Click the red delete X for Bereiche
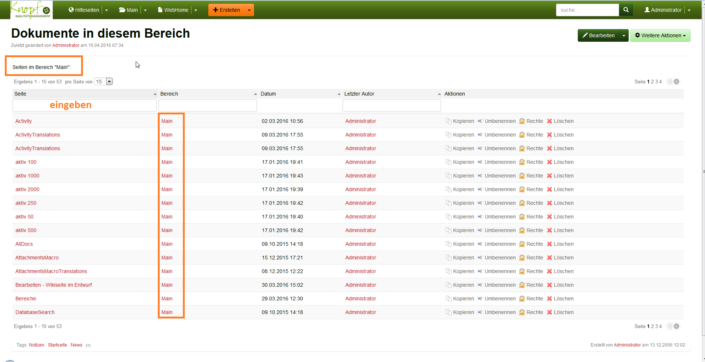This screenshot has width=705, height=362. click(549, 299)
